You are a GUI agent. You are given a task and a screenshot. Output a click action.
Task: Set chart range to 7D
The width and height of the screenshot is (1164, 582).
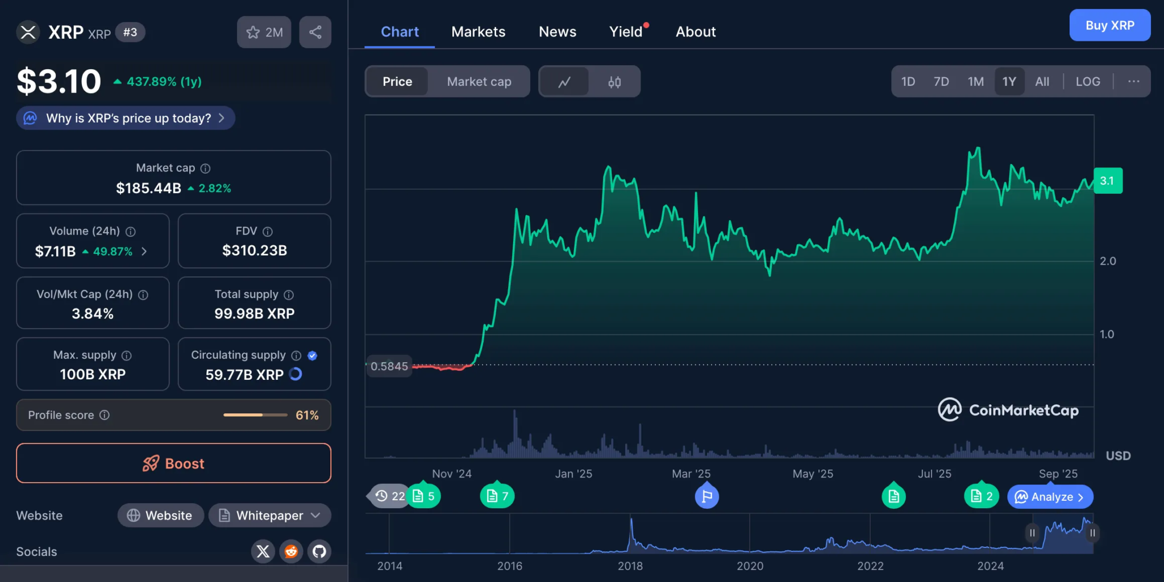(x=941, y=82)
